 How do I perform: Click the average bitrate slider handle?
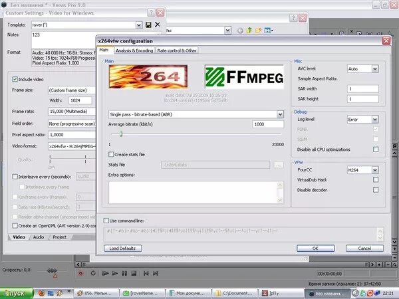coord(121,134)
